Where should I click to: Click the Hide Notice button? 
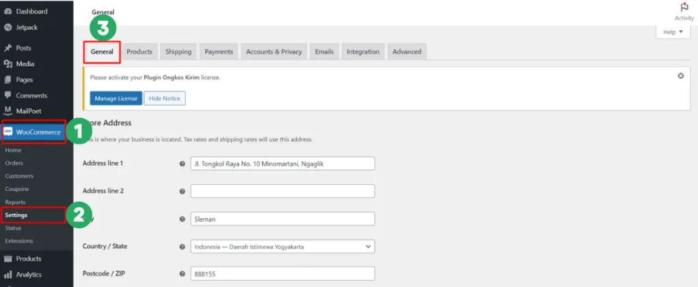pyautogui.click(x=164, y=98)
